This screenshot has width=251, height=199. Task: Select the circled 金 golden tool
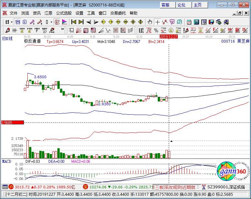[x=171, y=30]
